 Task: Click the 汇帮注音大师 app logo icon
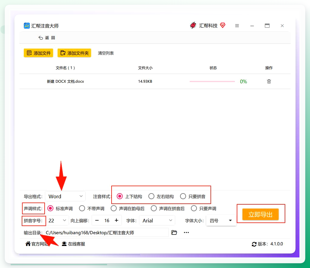tap(27, 26)
